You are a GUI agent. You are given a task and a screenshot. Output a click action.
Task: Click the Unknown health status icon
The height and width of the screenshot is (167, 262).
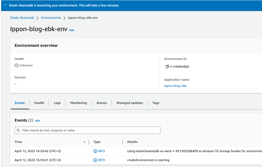[x=16, y=65]
